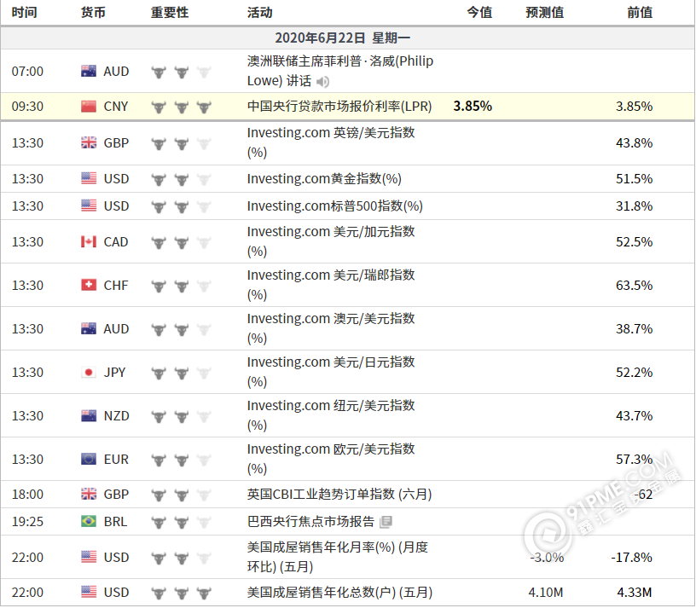This screenshot has height=608, width=696.
Task: Click the Brazil flag in the BRL row
Action: (x=89, y=522)
